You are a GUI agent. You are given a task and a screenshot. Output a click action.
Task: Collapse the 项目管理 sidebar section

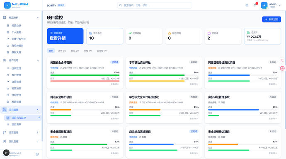(38, 110)
